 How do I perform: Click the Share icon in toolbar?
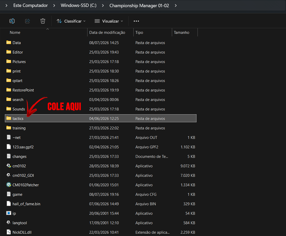click(27, 21)
